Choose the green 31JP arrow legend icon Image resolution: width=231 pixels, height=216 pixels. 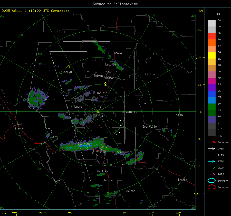(211, 168)
